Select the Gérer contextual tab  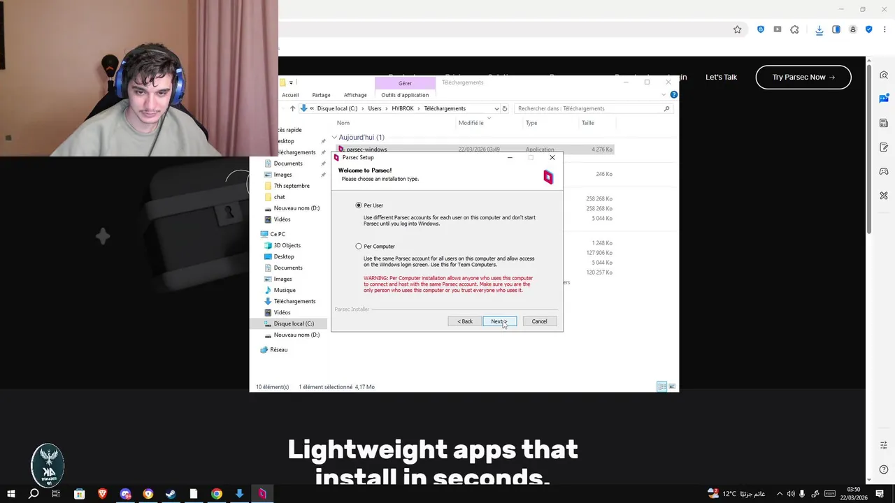pos(405,83)
